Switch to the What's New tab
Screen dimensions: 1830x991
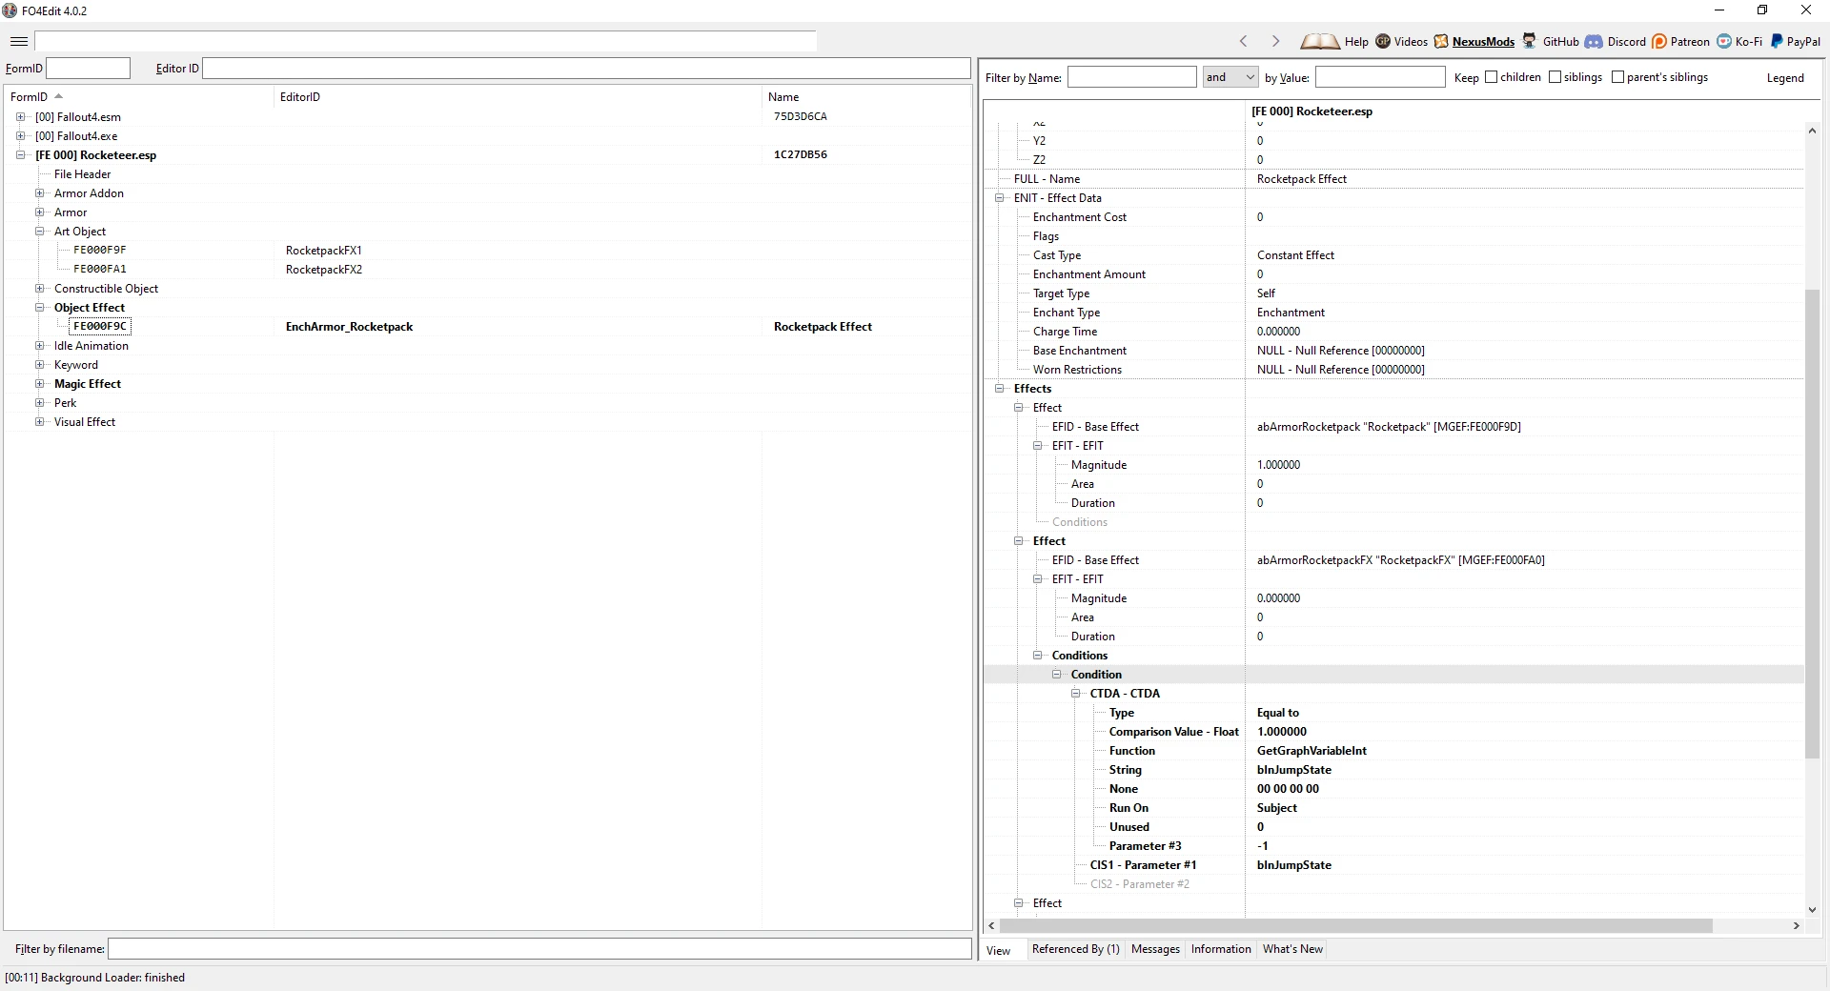[1292, 949]
